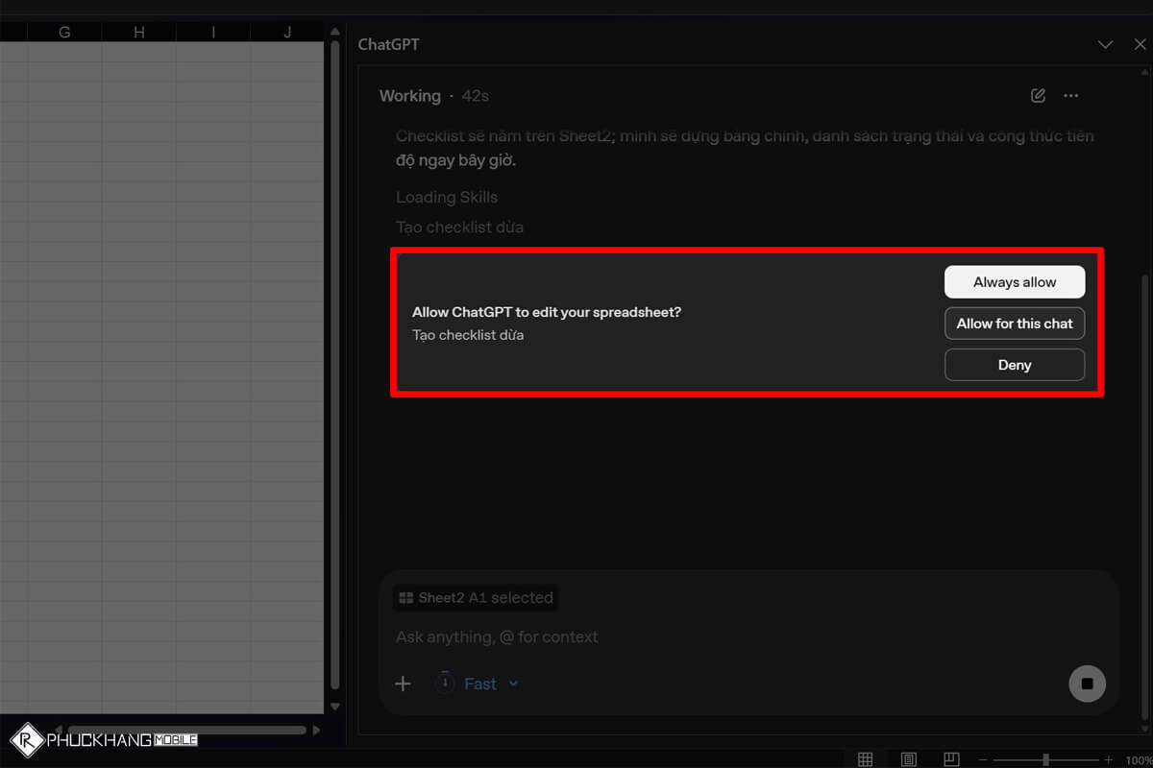
Task: Open the Fast model speed dropdown
Action: click(478, 684)
